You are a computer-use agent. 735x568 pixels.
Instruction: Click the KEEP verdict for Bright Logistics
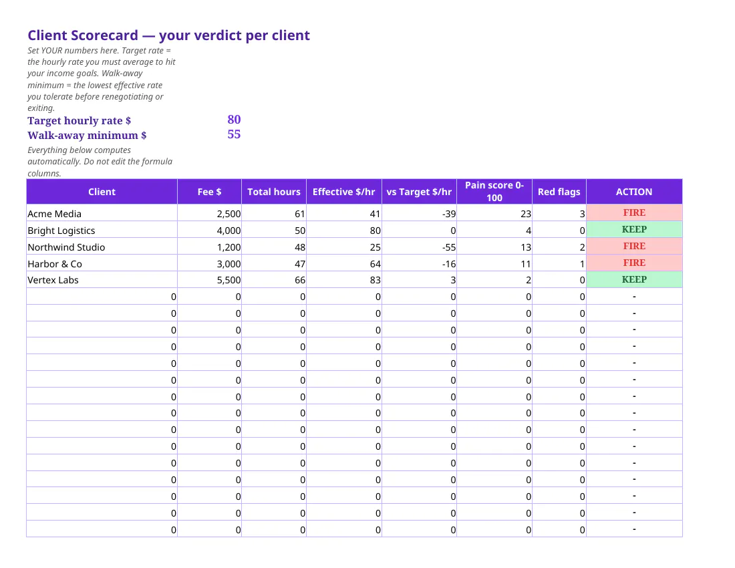(x=634, y=230)
